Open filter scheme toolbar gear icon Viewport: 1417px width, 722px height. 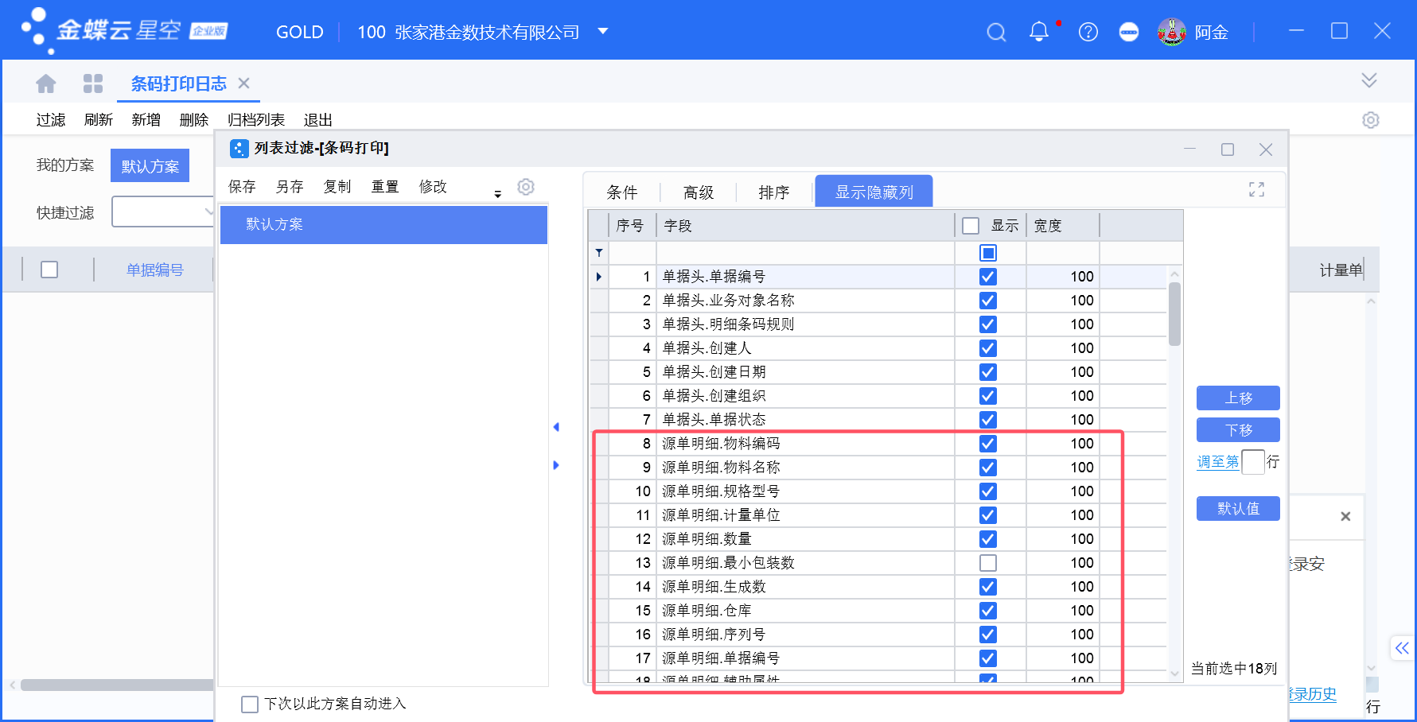click(x=526, y=187)
